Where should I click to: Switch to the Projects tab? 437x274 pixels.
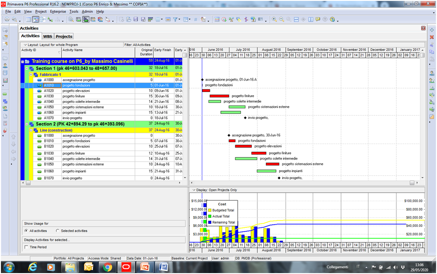[64, 36]
